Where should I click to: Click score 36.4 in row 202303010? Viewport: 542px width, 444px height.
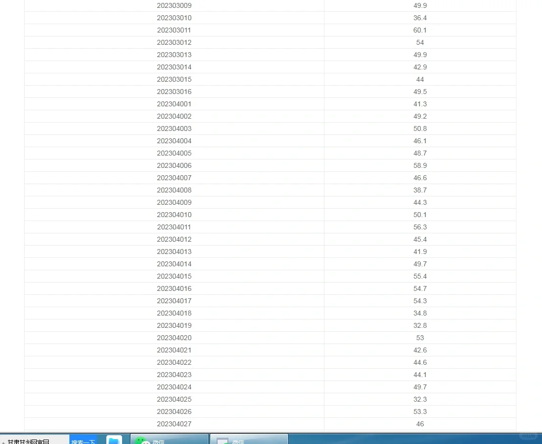[x=420, y=18]
